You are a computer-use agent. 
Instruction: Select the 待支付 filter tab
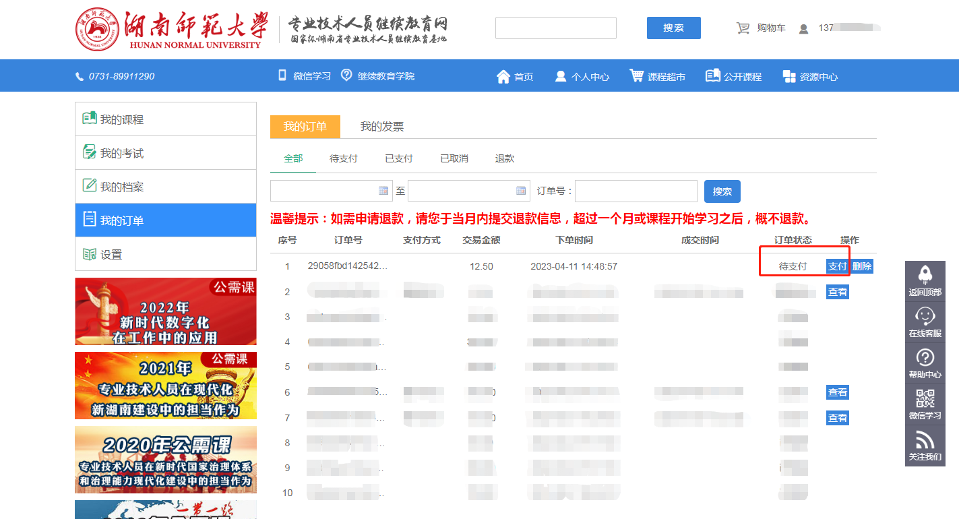coord(344,158)
